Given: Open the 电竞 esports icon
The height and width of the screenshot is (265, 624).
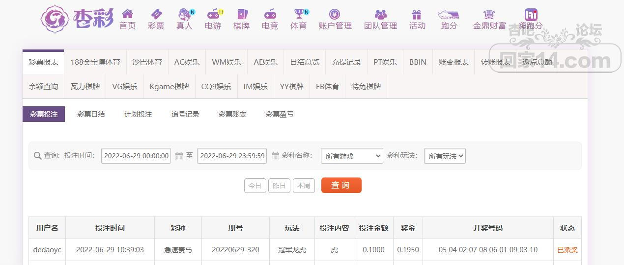Looking at the screenshot, I should tap(270, 14).
